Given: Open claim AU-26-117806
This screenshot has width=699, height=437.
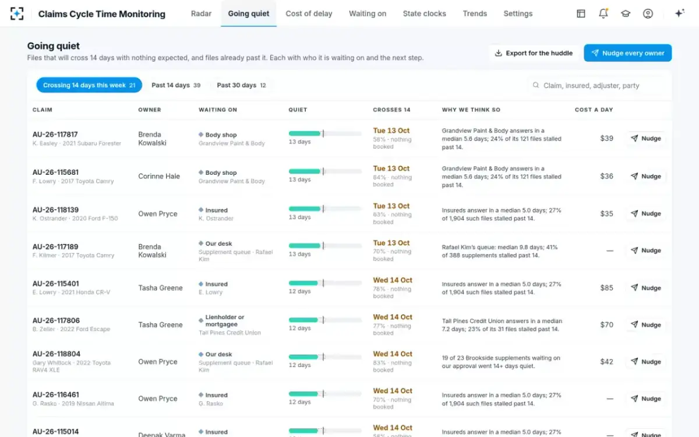Looking at the screenshot, I should pos(56,320).
